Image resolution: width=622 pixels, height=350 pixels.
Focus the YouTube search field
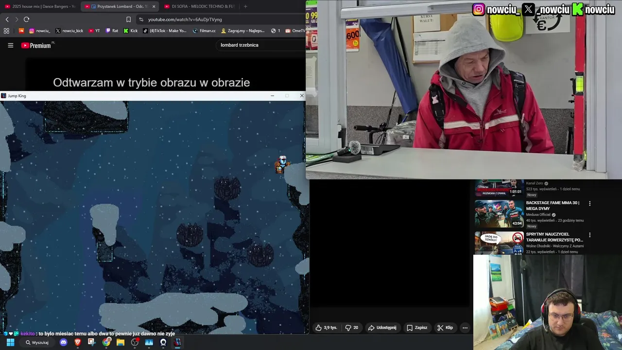pos(260,45)
